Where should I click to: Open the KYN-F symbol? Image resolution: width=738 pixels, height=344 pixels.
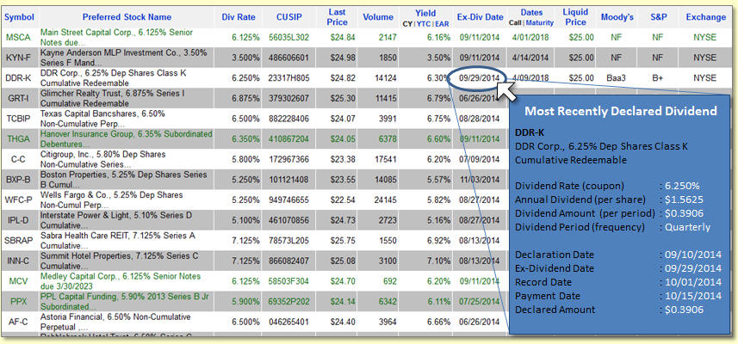pyautogui.click(x=19, y=58)
